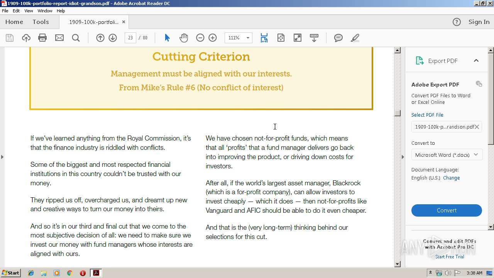
Task: Click the Cutting Criterion heading
Action: pyautogui.click(x=201, y=56)
